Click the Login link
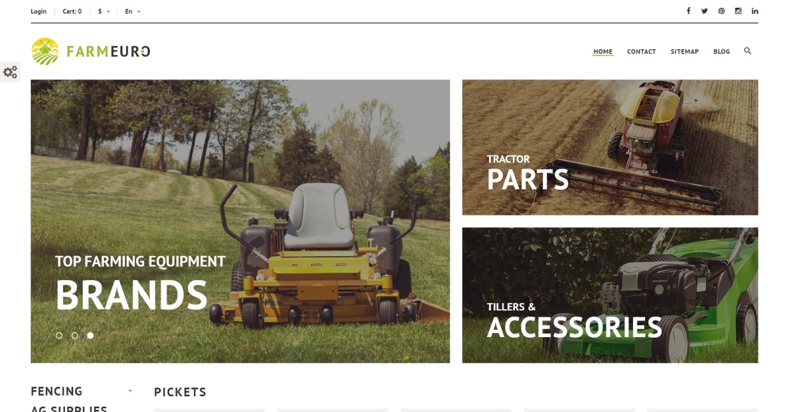This screenshot has width=789, height=412. 39,11
